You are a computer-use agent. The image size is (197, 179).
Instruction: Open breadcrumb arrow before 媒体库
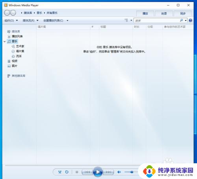click(22, 13)
